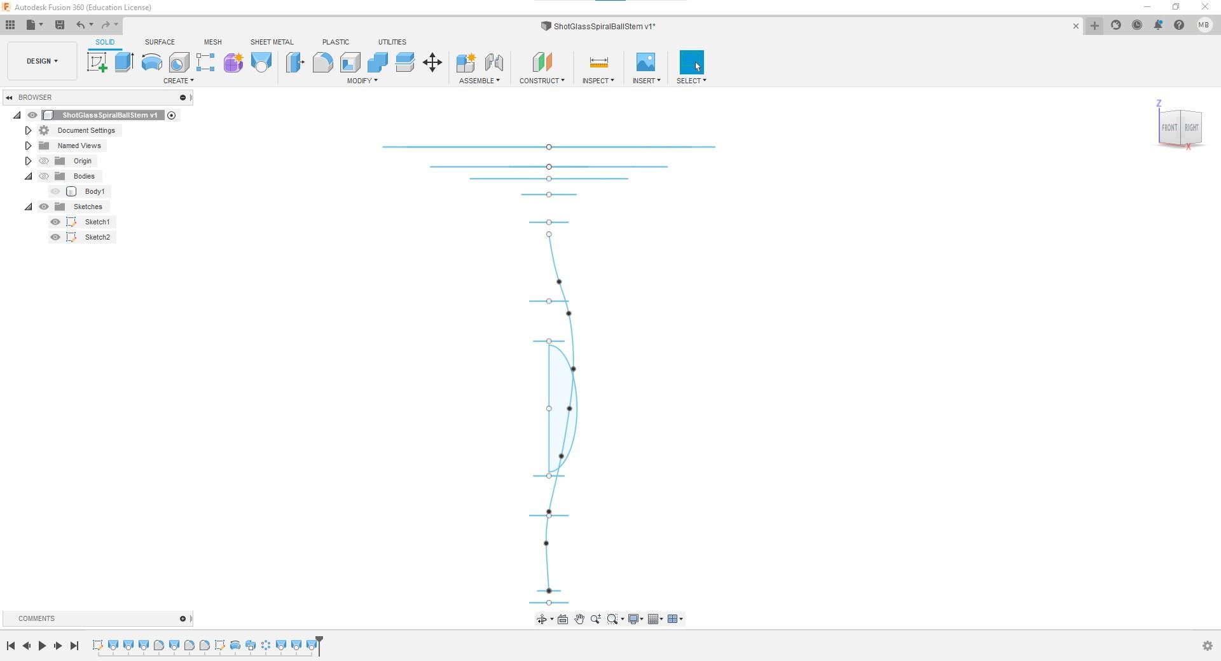Open Job Status clock icon
Image resolution: width=1221 pixels, height=661 pixels.
click(1137, 25)
